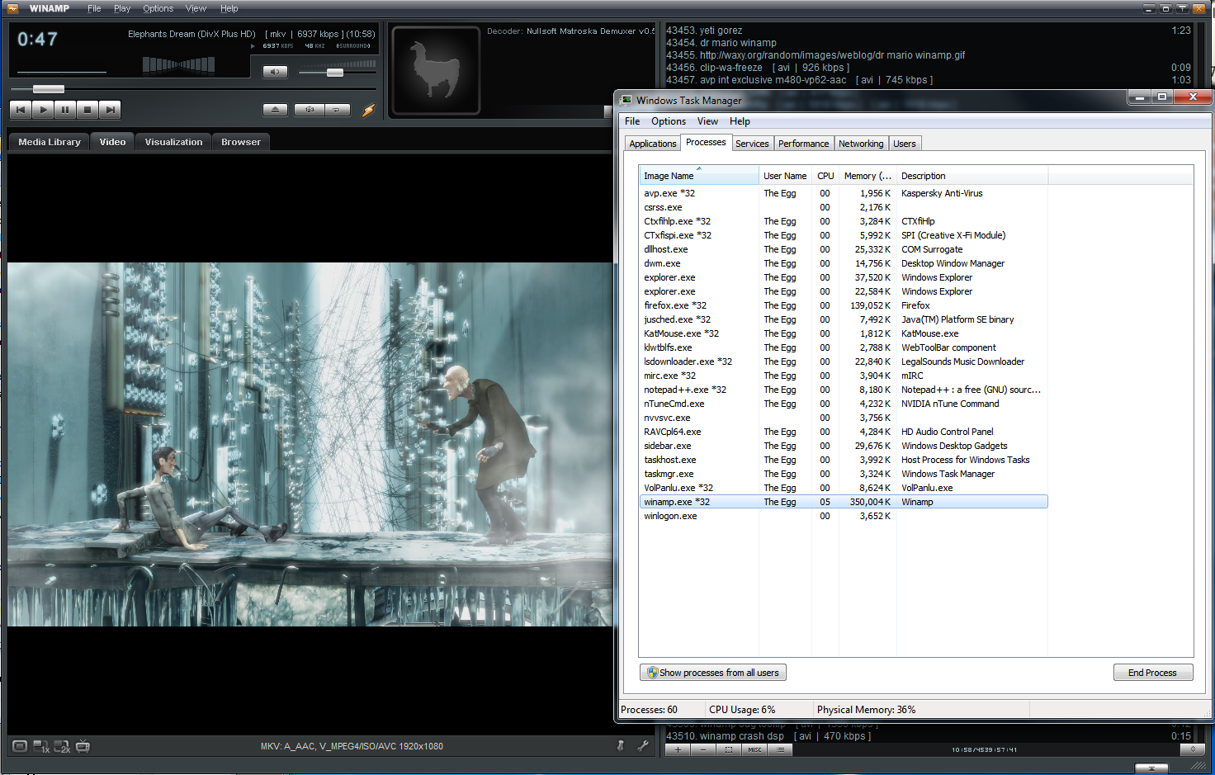Open Task Manager Services tab
Screen dimensions: 1215x775
[x=752, y=144]
